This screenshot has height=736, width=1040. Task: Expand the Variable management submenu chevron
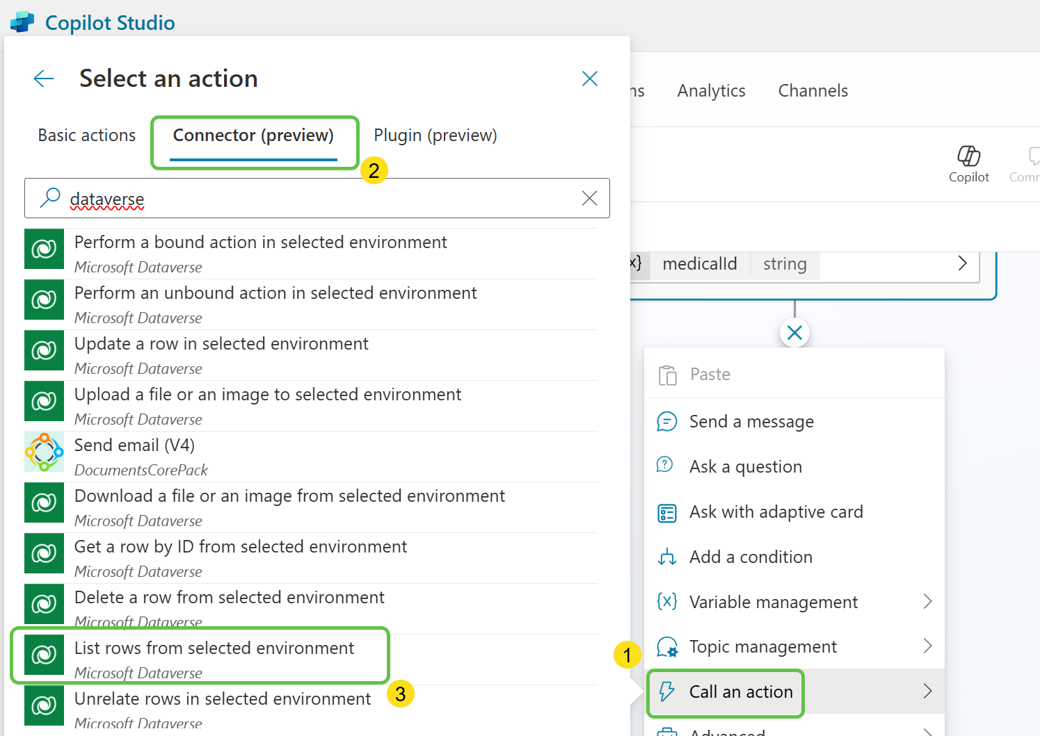coord(928,601)
